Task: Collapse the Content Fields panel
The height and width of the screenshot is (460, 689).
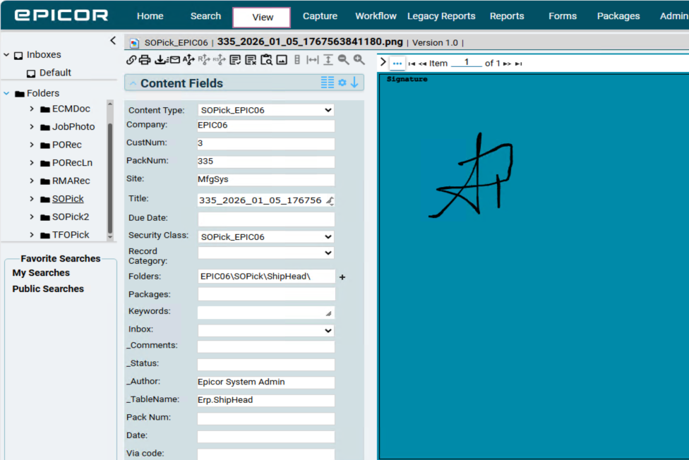Action: [x=133, y=83]
